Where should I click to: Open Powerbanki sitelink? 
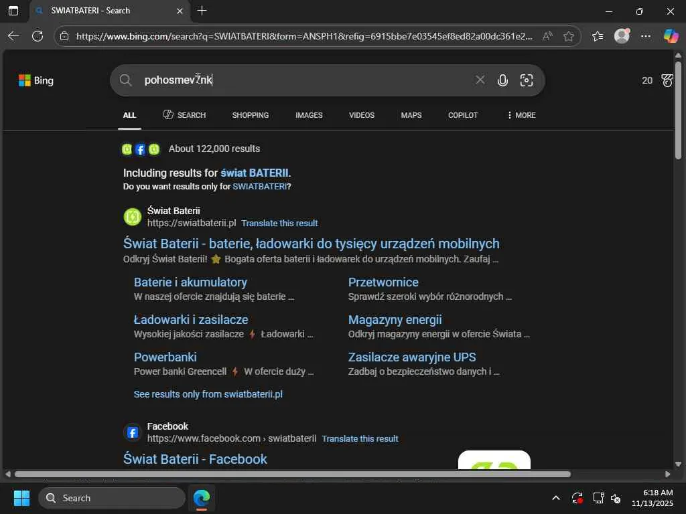pyautogui.click(x=165, y=357)
